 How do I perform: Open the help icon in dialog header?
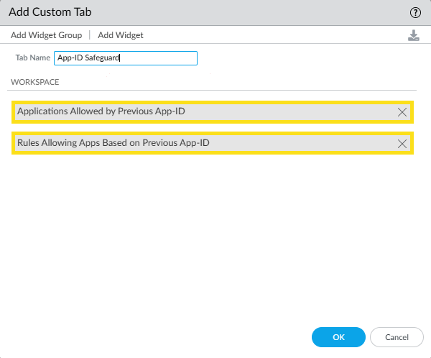point(414,12)
